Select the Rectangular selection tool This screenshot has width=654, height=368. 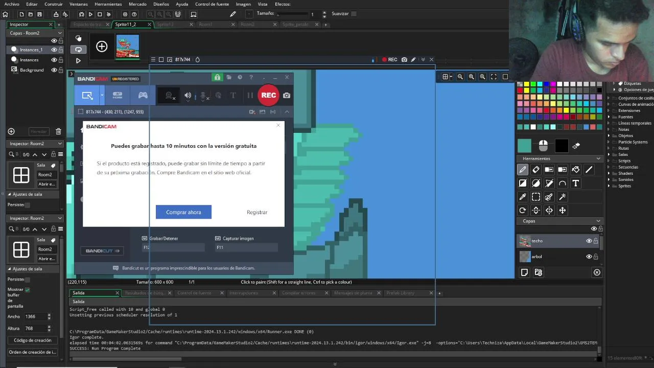(536, 197)
